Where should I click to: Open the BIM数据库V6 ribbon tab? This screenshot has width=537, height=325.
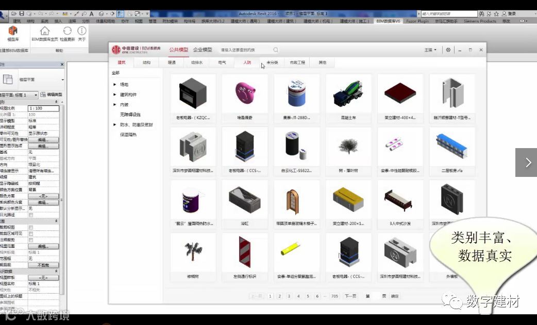[x=388, y=21]
